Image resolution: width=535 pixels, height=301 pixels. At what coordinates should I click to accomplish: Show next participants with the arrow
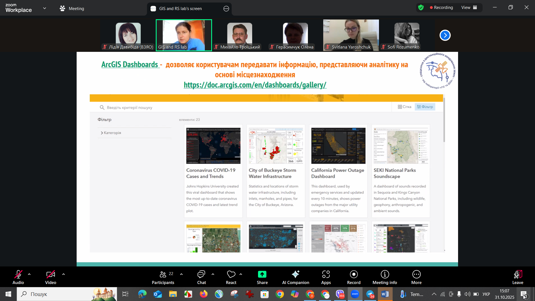(445, 35)
